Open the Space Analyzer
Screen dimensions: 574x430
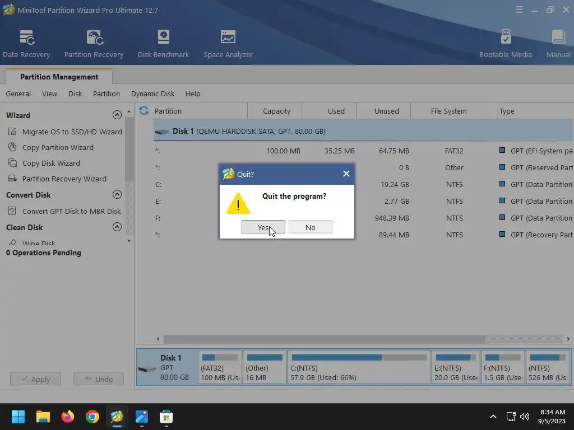[228, 44]
